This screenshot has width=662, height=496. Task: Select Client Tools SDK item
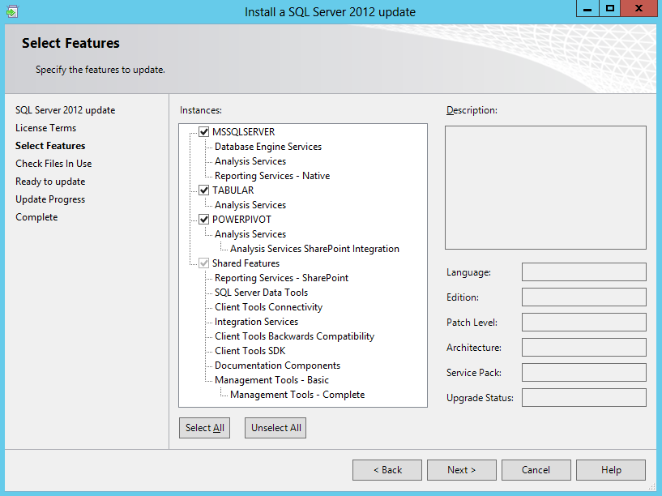coord(250,351)
